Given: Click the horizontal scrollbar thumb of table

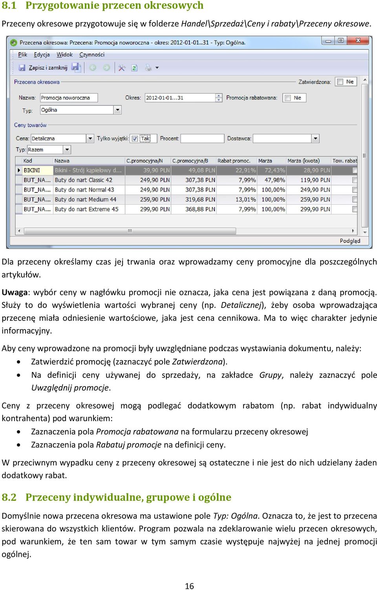Looking at the screenshot, I should click(130, 231).
